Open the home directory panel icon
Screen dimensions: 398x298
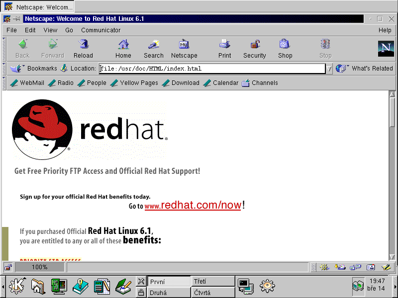tap(38, 286)
